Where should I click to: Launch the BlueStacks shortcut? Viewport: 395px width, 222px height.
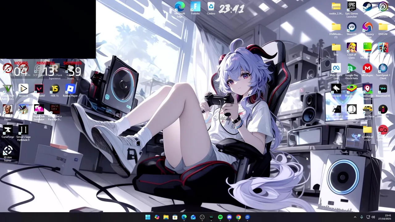click(351, 91)
